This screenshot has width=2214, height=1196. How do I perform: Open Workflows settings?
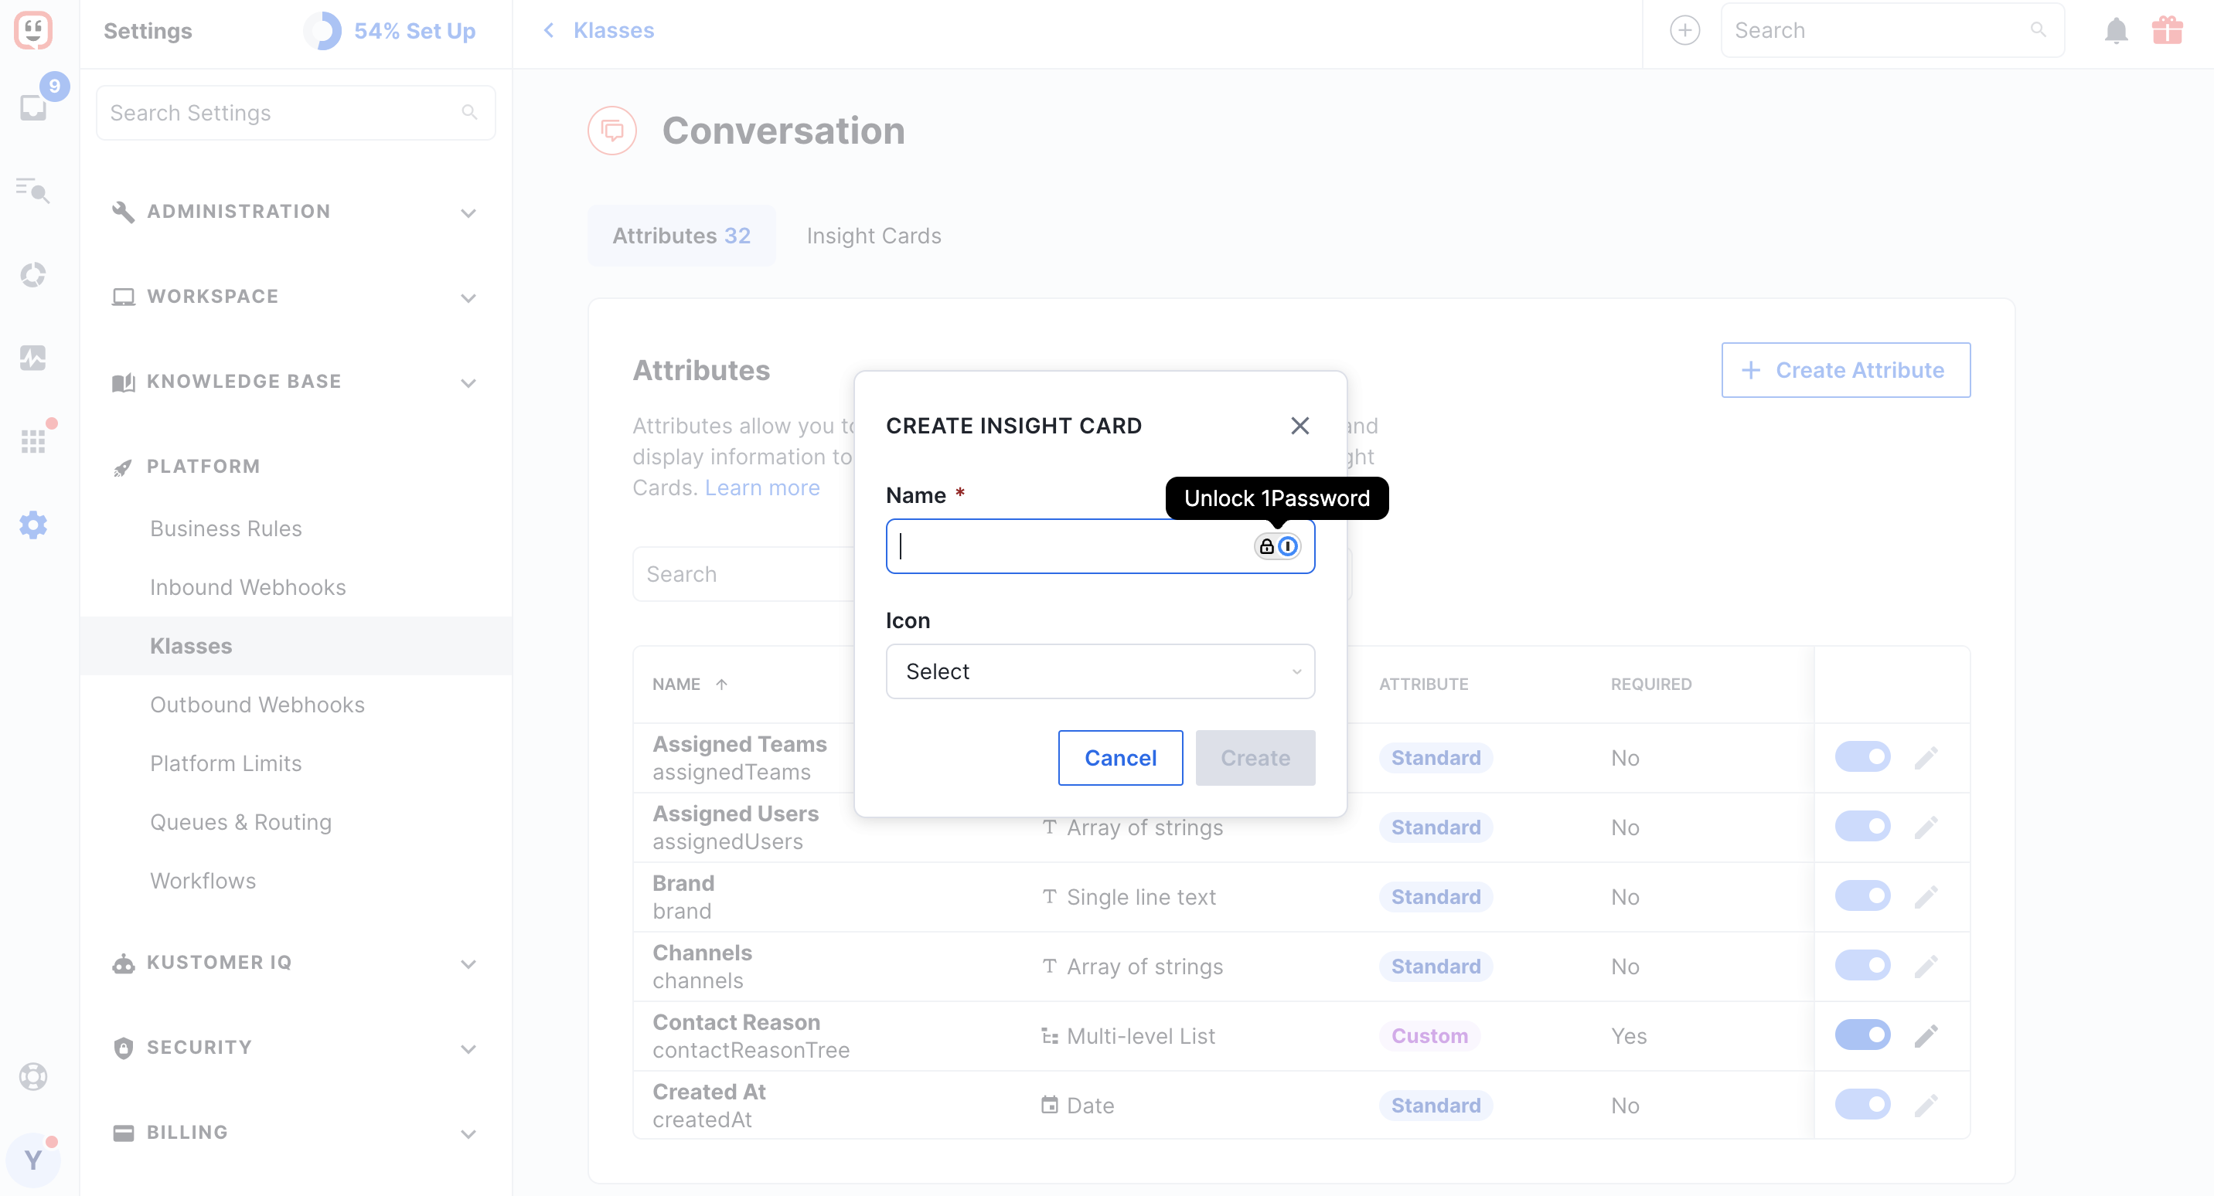click(203, 881)
